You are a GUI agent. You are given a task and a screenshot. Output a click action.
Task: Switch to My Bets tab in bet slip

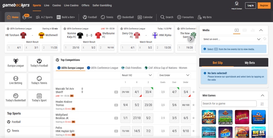click(250, 63)
